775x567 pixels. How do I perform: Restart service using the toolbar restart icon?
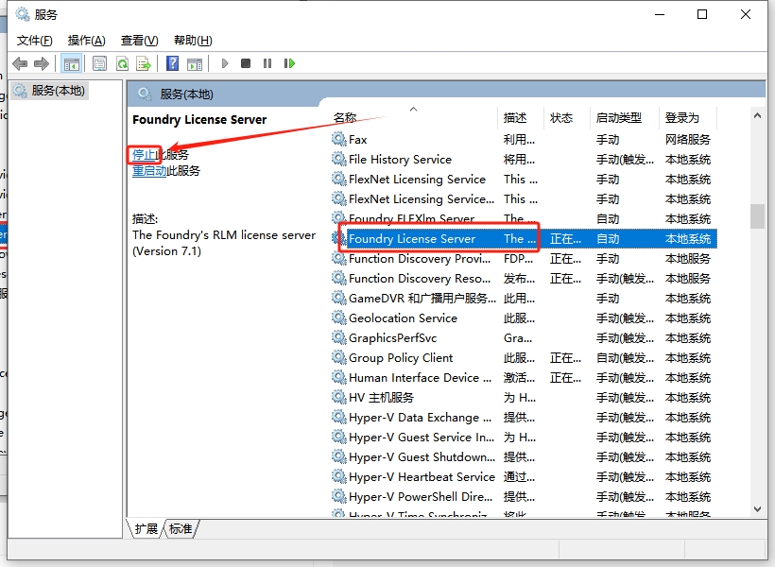[x=289, y=63]
